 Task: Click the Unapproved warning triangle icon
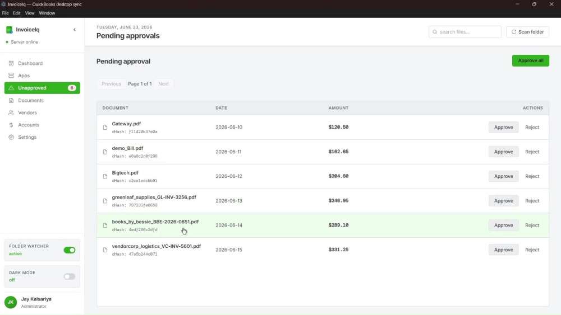[x=11, y=88]
